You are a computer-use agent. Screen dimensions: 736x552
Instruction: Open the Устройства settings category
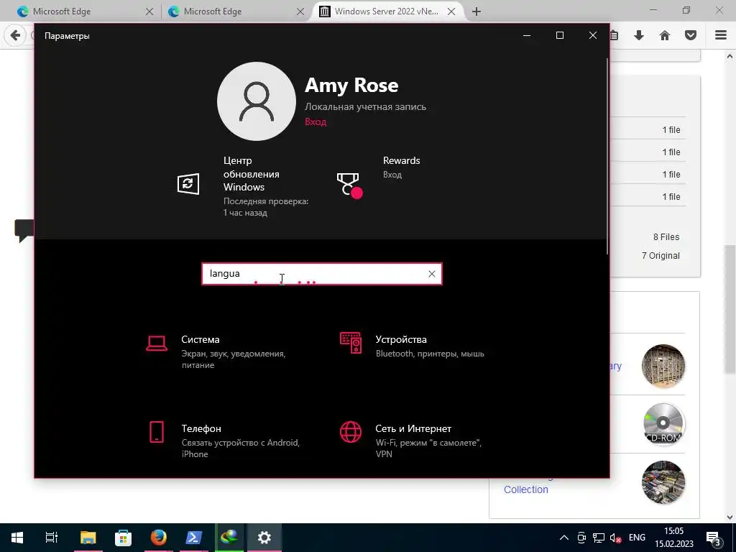[x=413, y=346]
